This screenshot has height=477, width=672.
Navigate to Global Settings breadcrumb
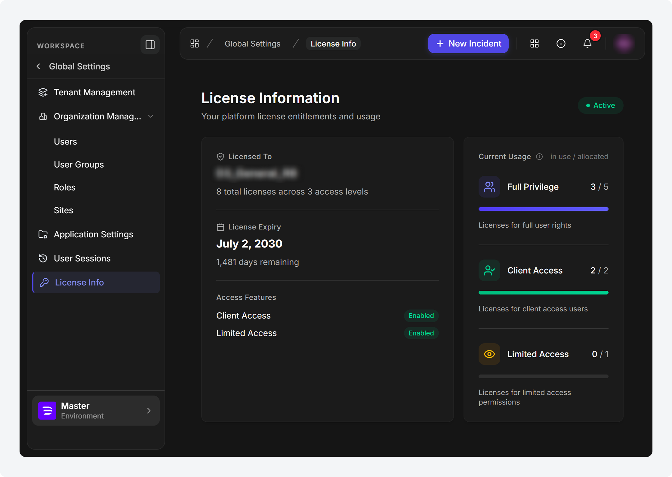(252, 44)
